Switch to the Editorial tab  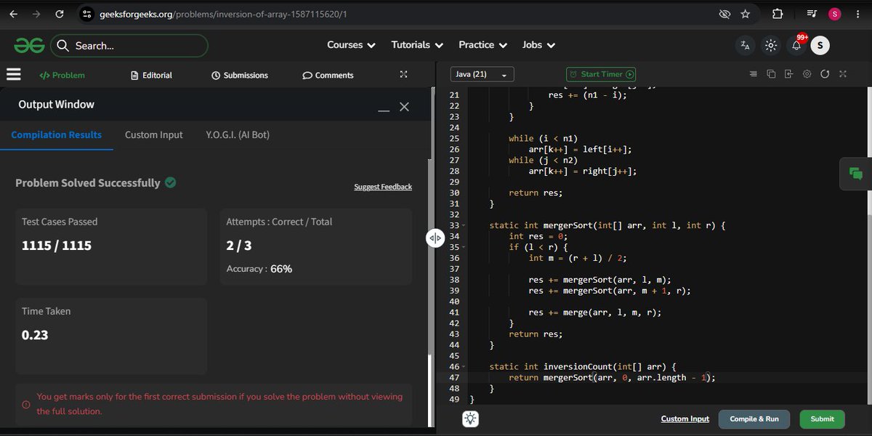(151, 75)
